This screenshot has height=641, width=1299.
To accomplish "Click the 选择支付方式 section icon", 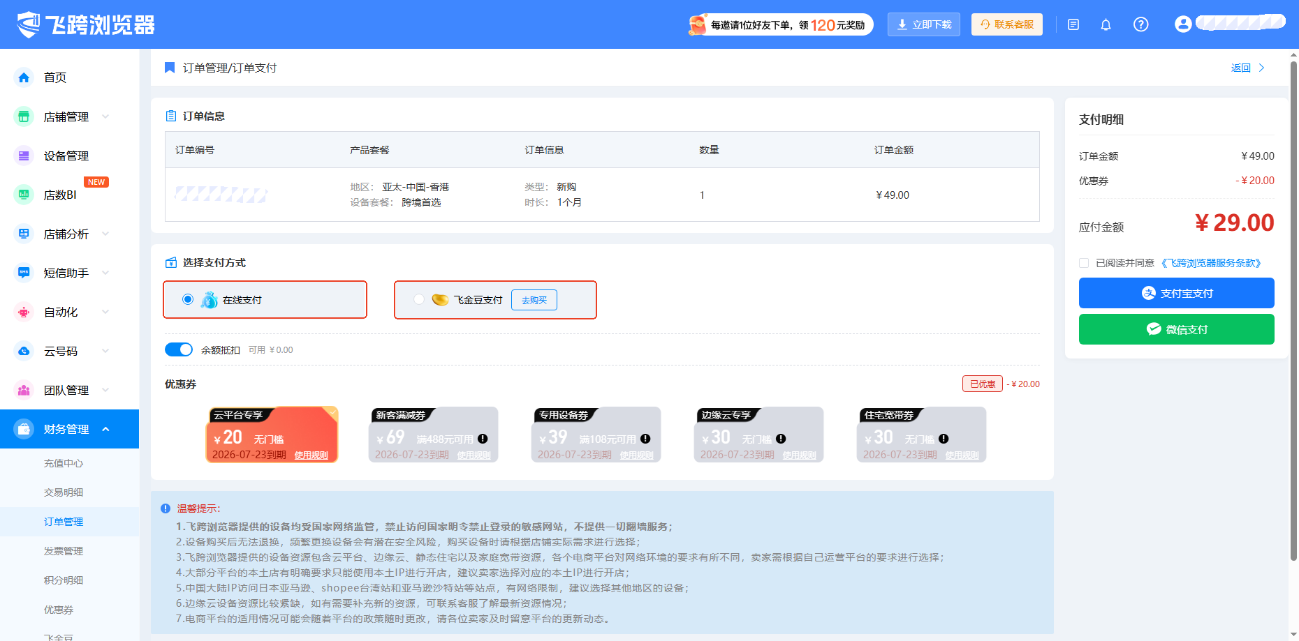I will click(170, 263).
